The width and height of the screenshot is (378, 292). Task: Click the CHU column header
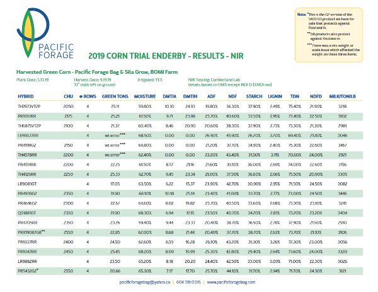tap(68, 96)
